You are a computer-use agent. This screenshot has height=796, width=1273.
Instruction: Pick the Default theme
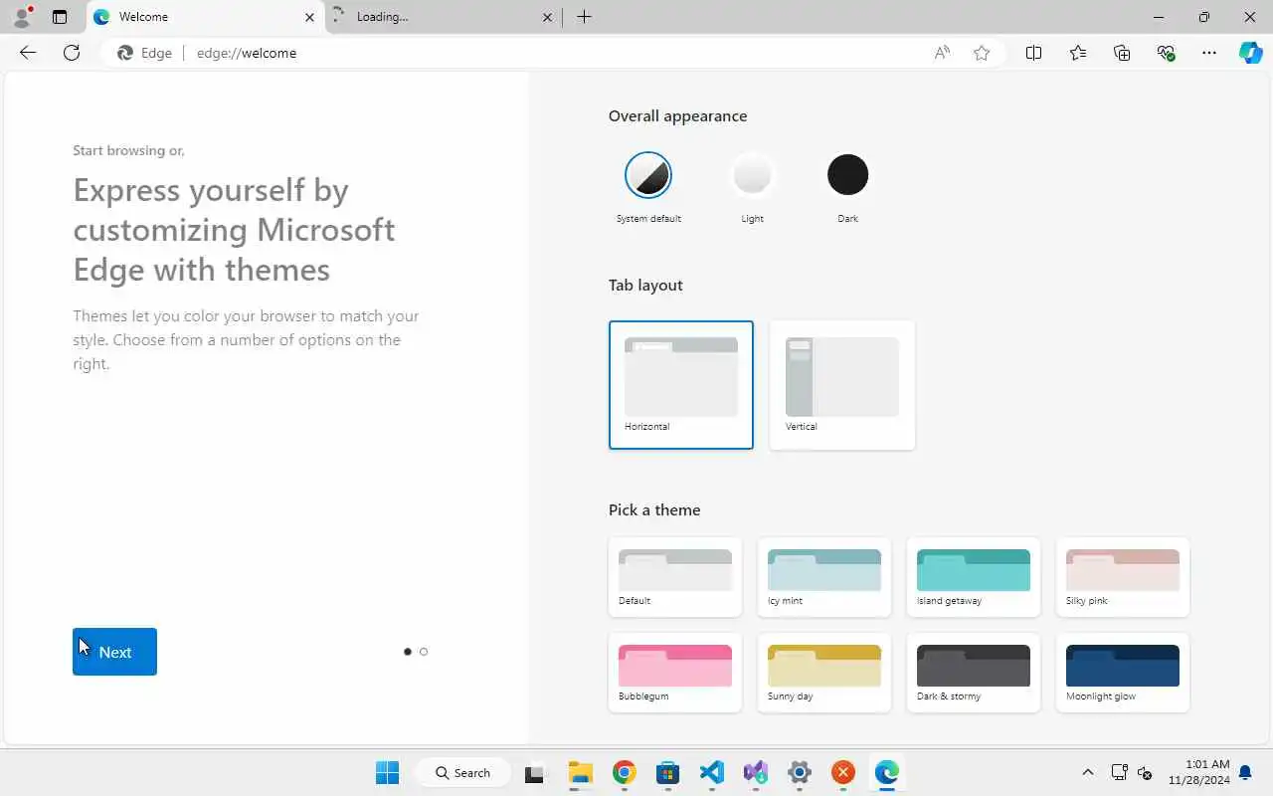point(675,577)
